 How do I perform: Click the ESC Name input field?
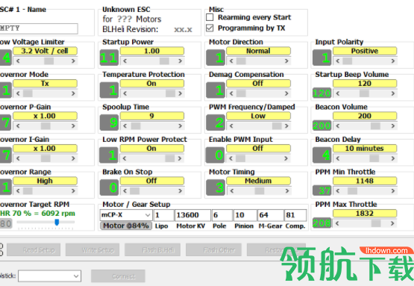click(39, 28)
